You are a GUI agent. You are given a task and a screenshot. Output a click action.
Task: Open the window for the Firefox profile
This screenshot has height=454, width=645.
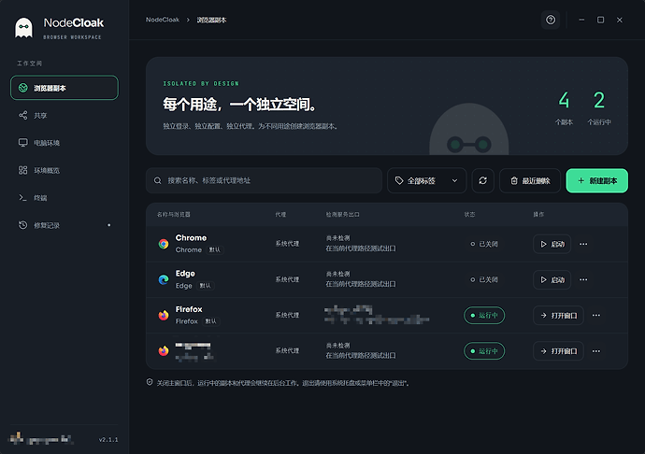point(558,316)
